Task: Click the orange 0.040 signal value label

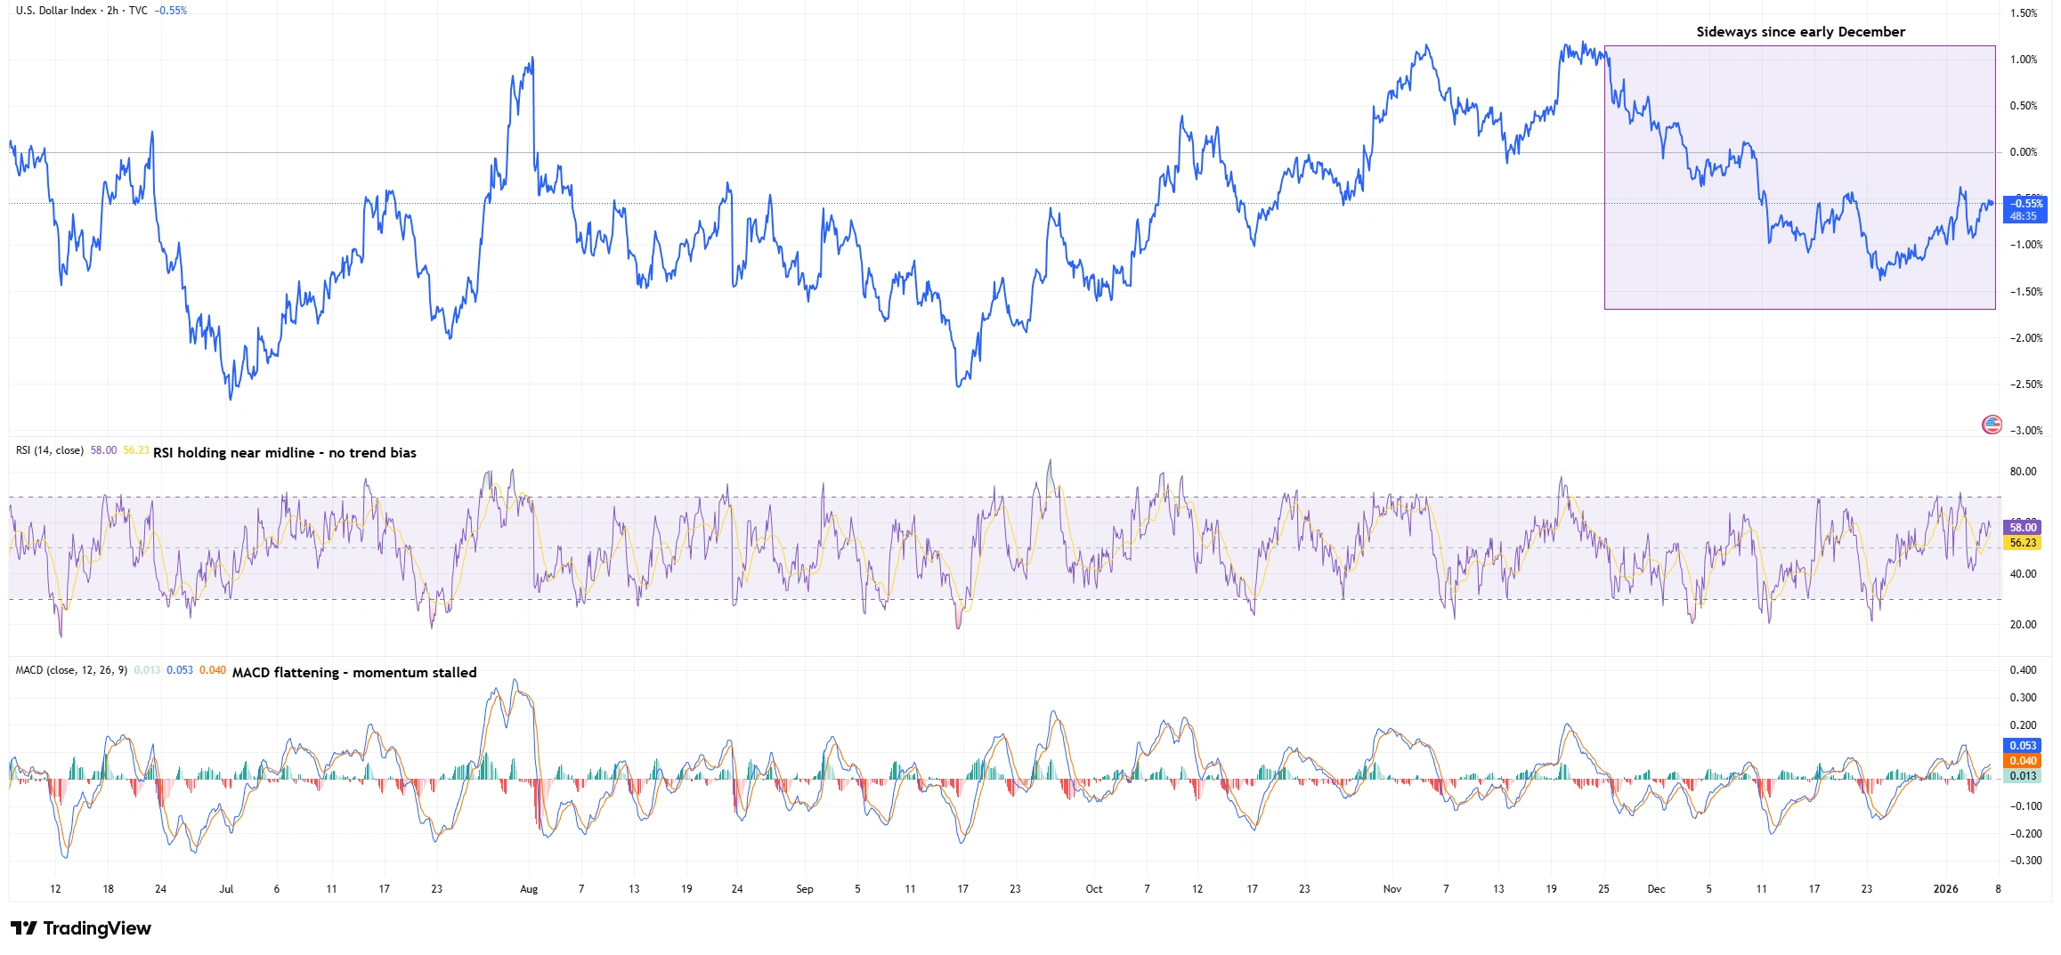Action: [2023, 761]
